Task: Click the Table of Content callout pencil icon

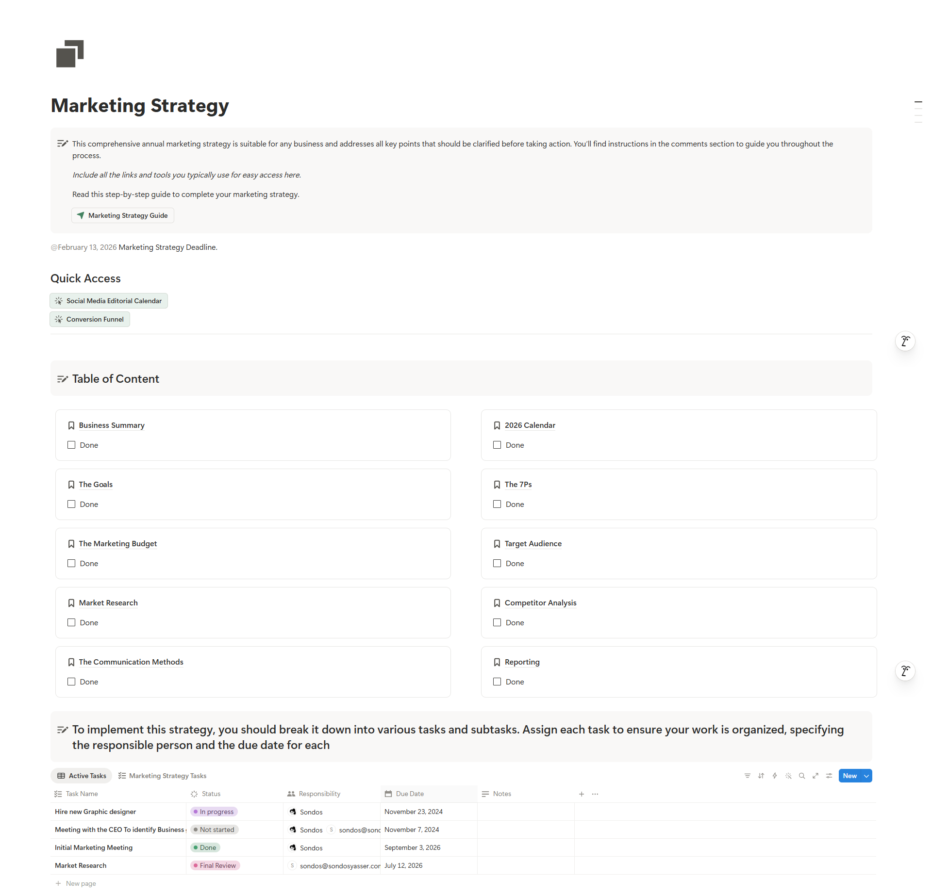Action: (x=63, y=379)
